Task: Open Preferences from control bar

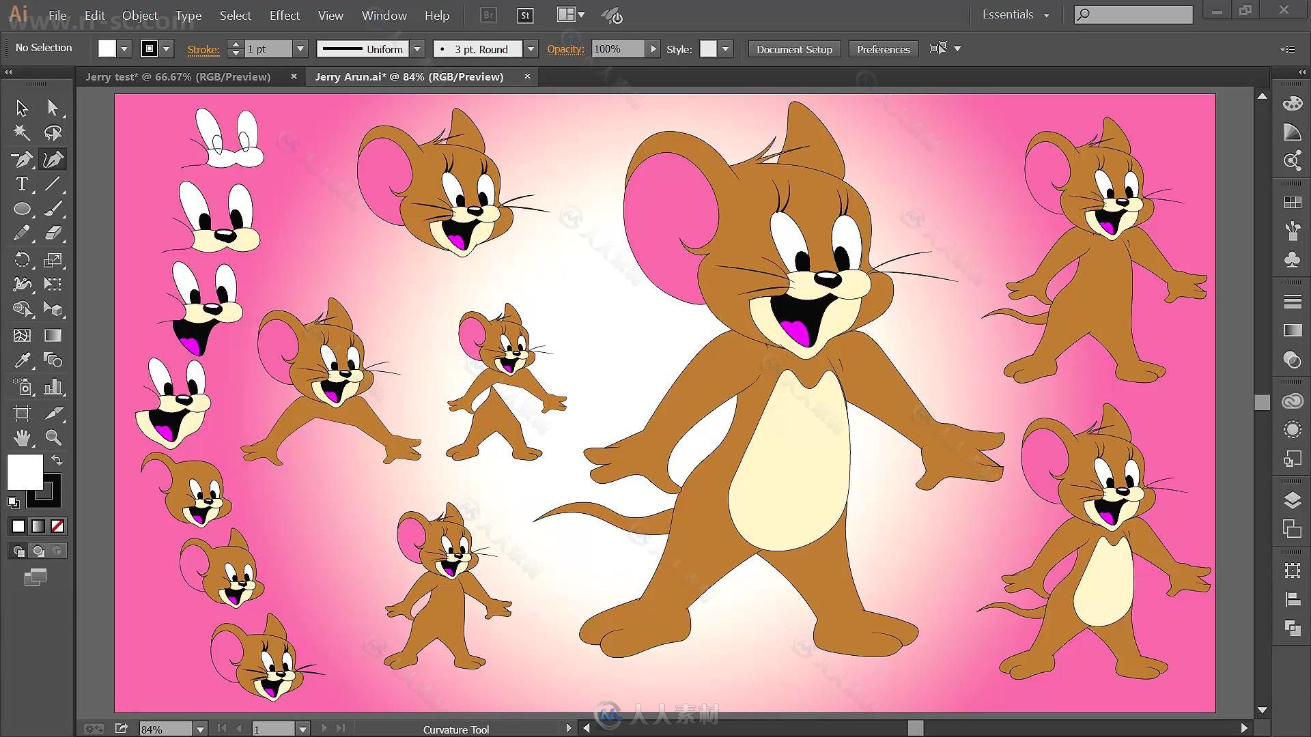Action: point(883,49)
